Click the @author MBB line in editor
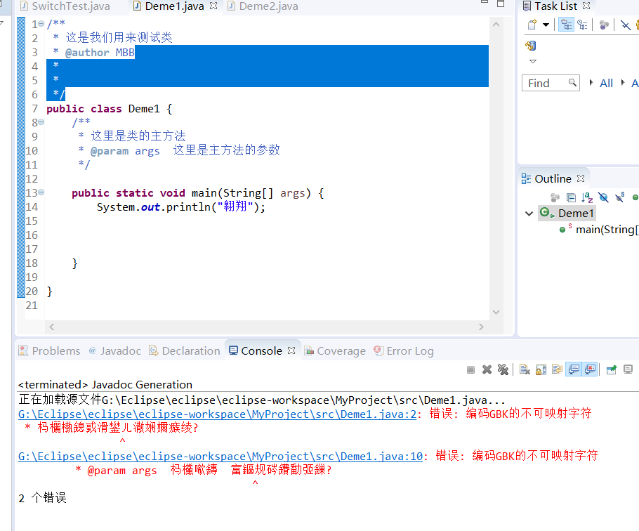 click(x=93, y=52)
